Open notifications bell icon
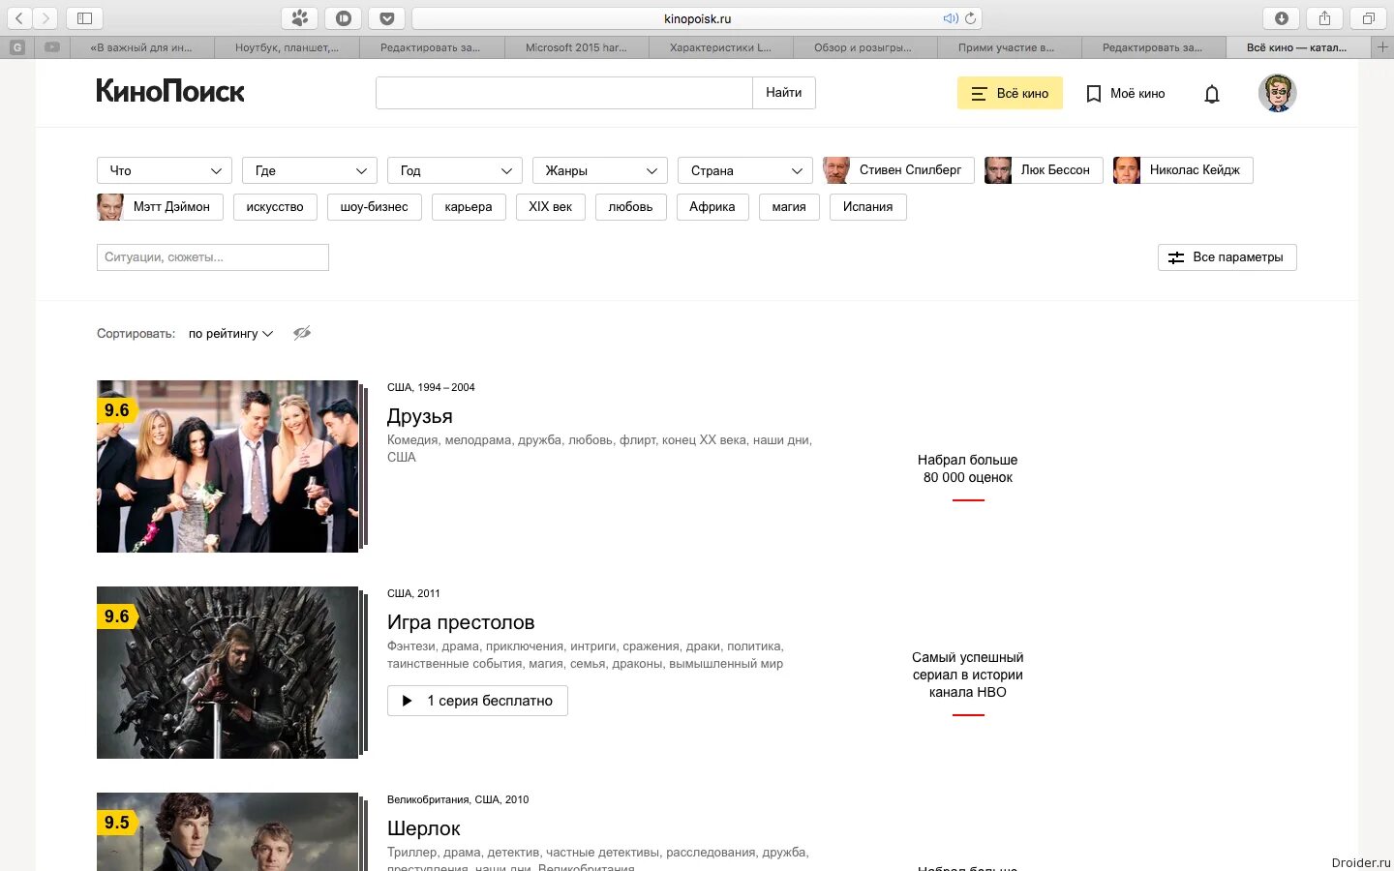The width and height of the screenshot is (1394, 871). (x=1212, y=94)
